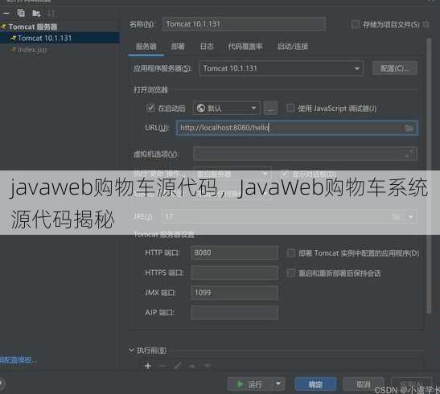440x394 pixels.
Task: Click the save-to-folder icon in left toolbar
Action: click(x=36, y=13)
